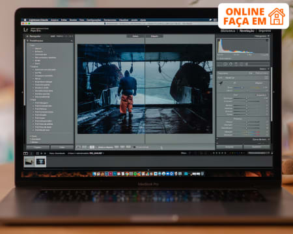Image resolution: width=293 pixels, height=234 pixels.
Task: Click the Copiar button
Action: point(38,148)
